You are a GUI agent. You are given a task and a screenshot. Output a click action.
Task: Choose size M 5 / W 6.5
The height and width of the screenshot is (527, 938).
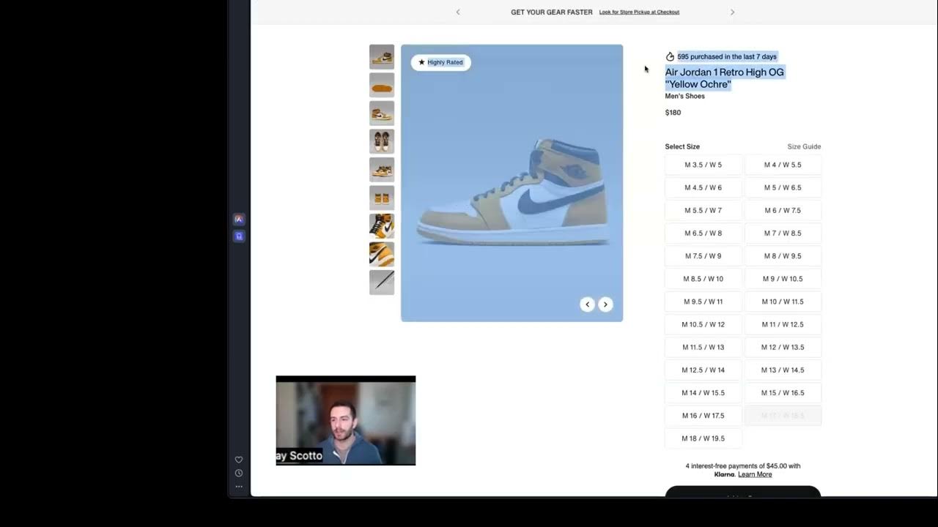(783, 187)
